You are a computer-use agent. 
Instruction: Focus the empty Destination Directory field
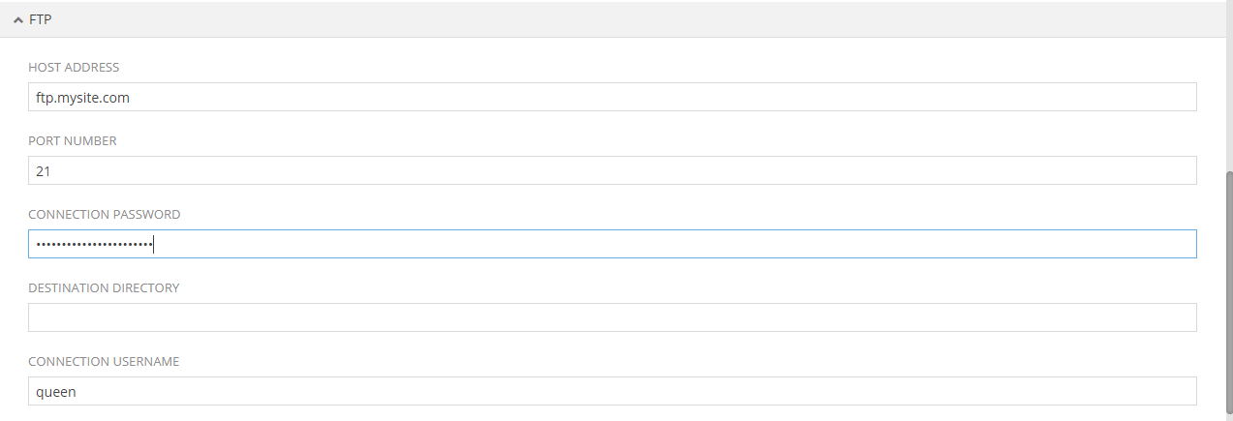(x=612, y=317)
